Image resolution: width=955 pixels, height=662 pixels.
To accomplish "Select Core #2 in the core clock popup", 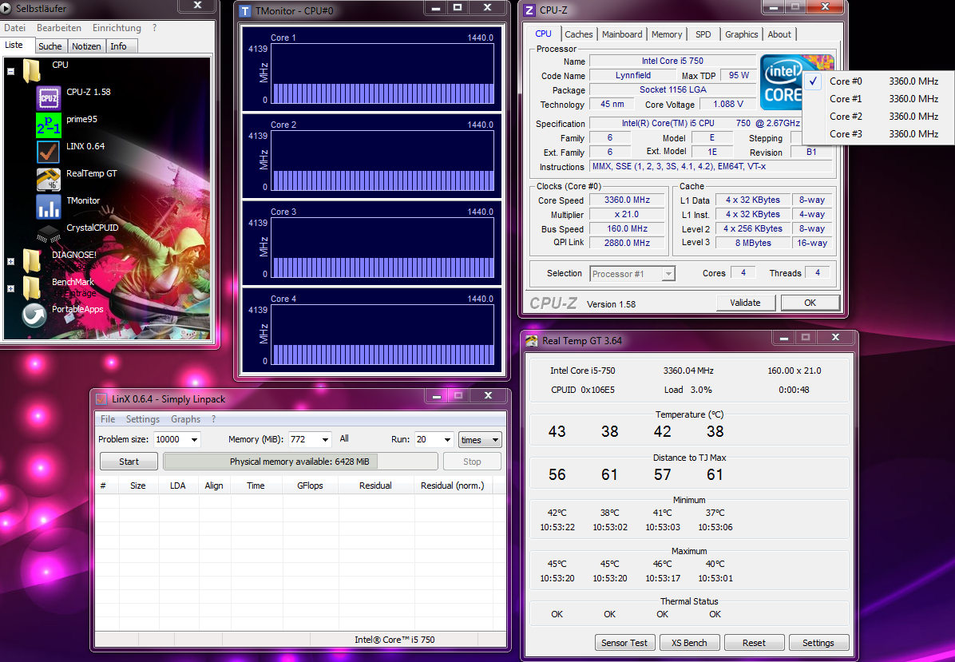I will [878, 117].
